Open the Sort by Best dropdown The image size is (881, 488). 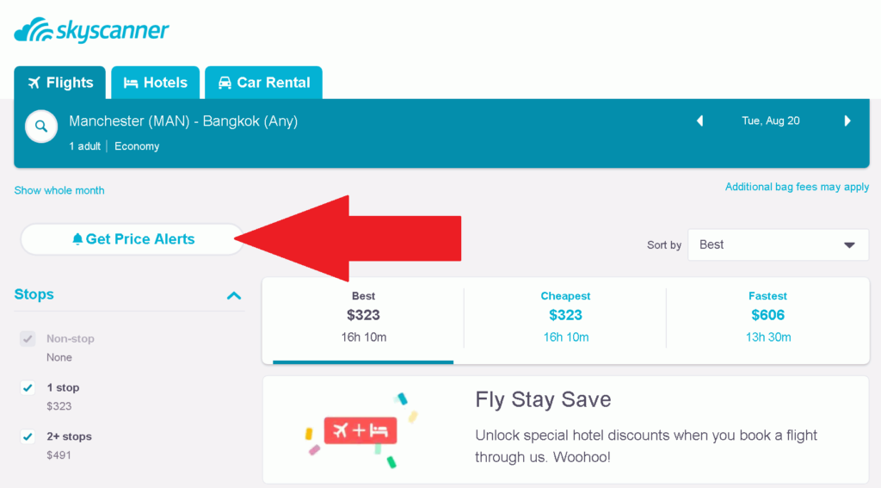point(778,245)
